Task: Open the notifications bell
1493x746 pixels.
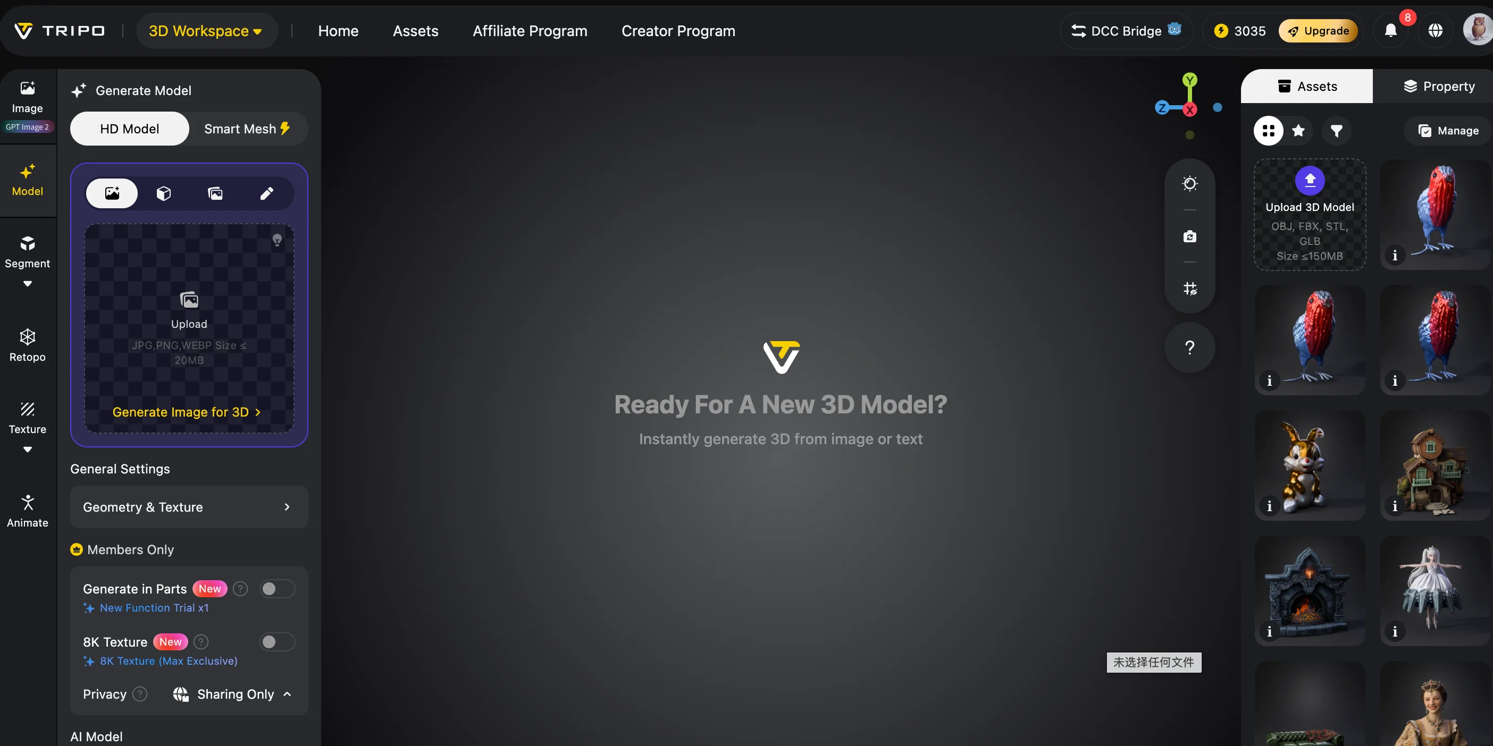Action: tap(1390, 31)
